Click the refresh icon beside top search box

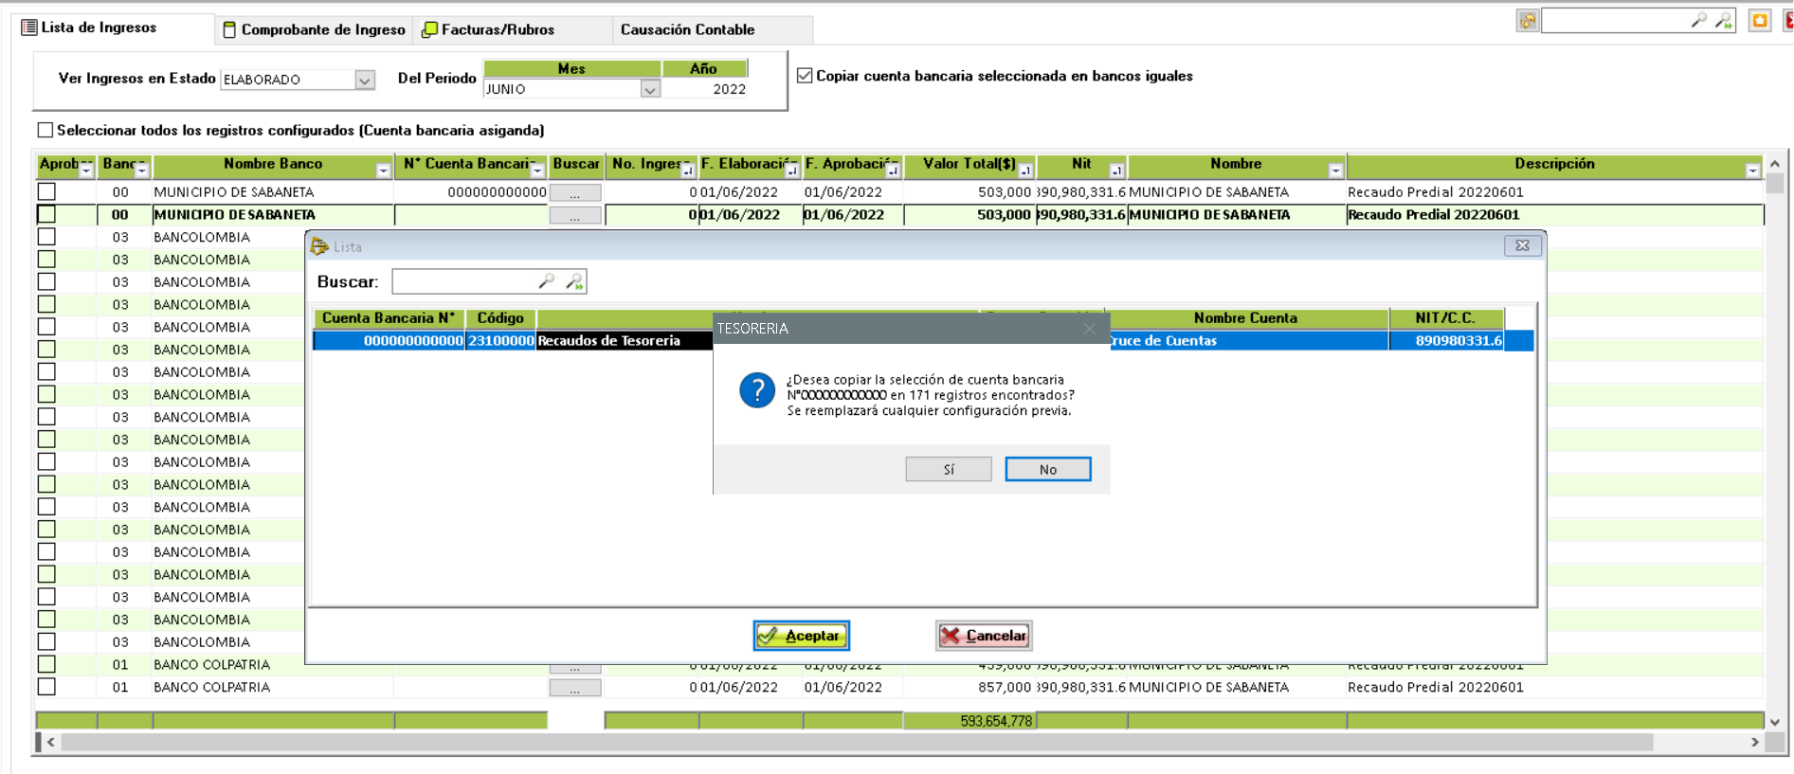tap(1527, 21)
